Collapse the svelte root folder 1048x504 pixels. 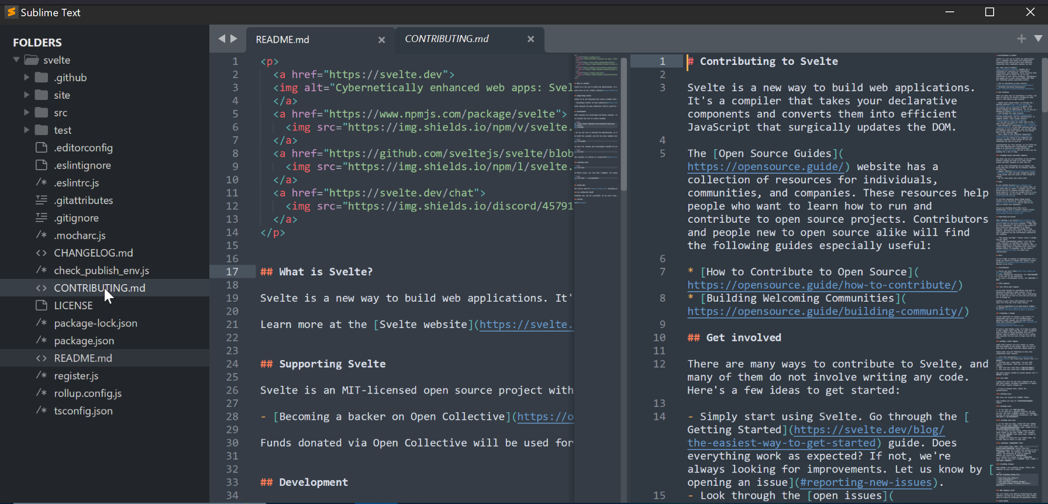point(16,60)
